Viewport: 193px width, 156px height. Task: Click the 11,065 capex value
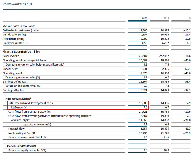coord(143,120)
